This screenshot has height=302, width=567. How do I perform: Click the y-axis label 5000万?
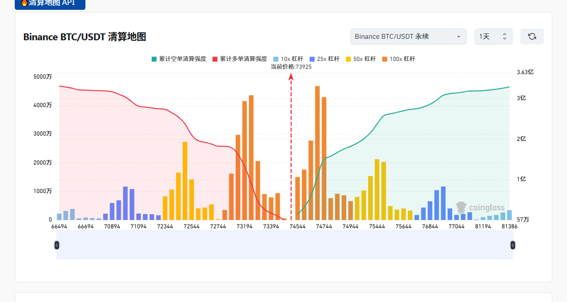click(42, 77)
